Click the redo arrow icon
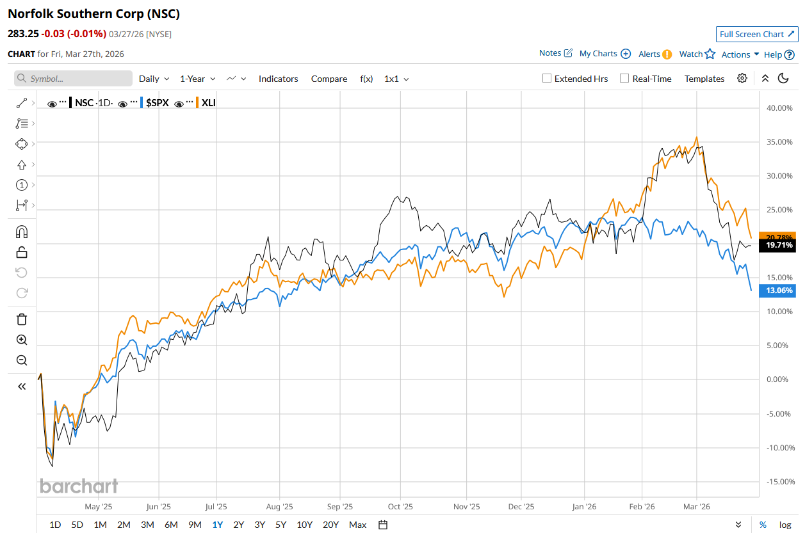805x533 pixels. 22,293
